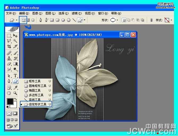This screenshot has height=136, width=178.
Task: Click freeform pen tool in options bar
Action: point(46,20)
